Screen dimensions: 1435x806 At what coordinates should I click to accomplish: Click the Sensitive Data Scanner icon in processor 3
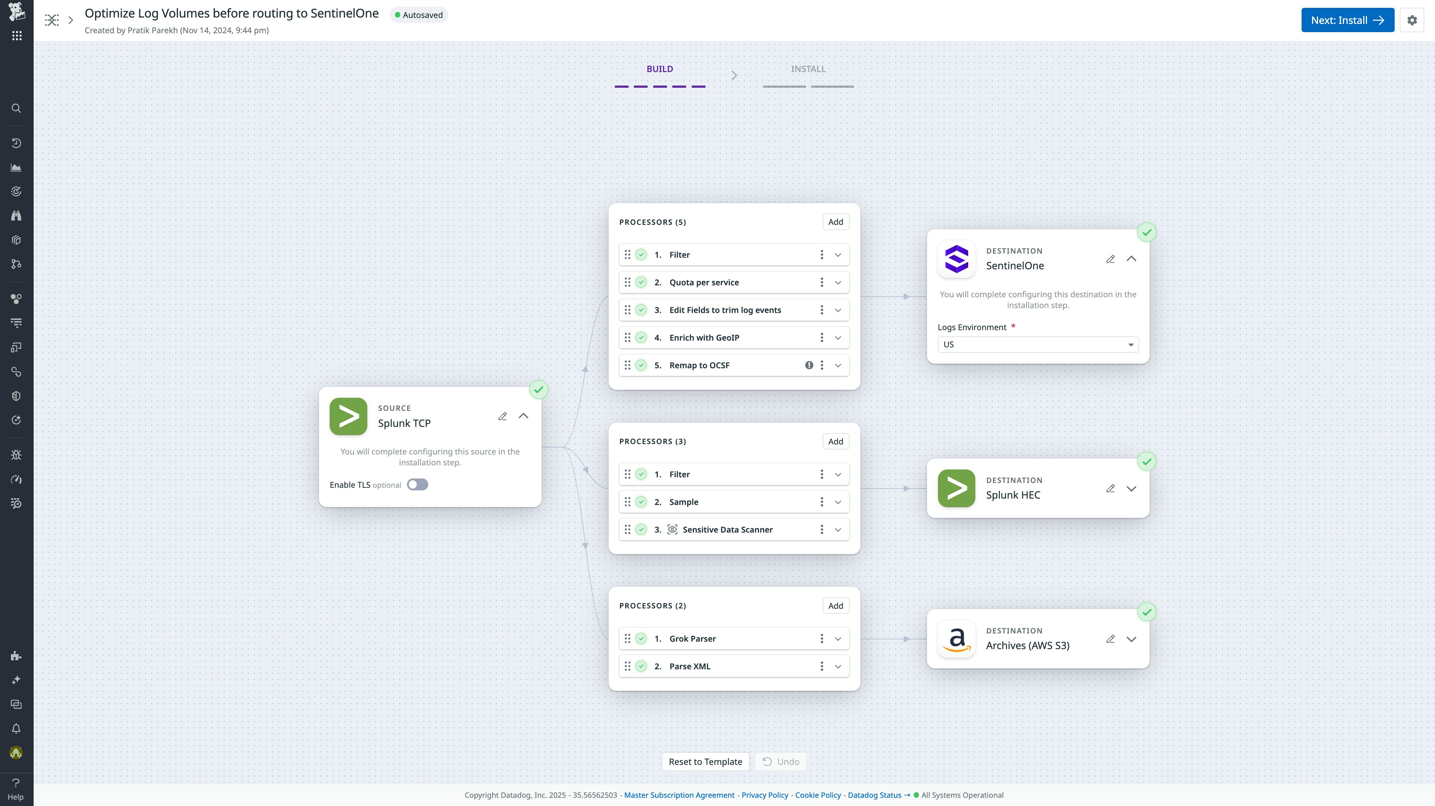pos(672,529)
